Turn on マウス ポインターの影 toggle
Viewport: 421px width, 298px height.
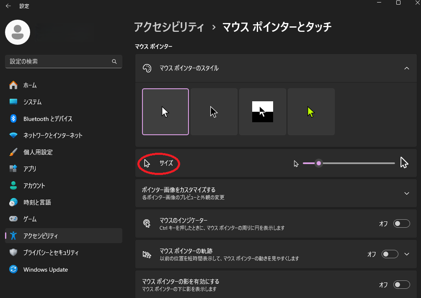click(401, 285)
